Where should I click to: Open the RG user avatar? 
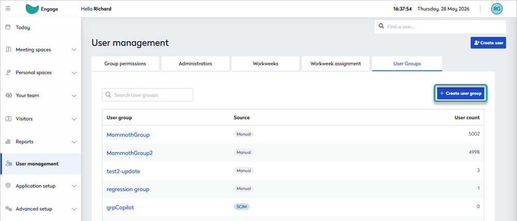click(496, 9)
